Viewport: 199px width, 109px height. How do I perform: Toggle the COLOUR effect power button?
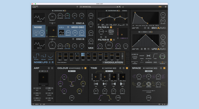[85, 68]
